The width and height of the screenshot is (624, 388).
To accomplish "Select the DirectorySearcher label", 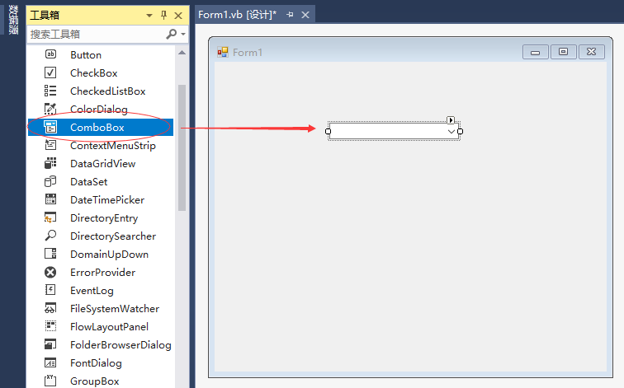I will (x=113, y=236).
